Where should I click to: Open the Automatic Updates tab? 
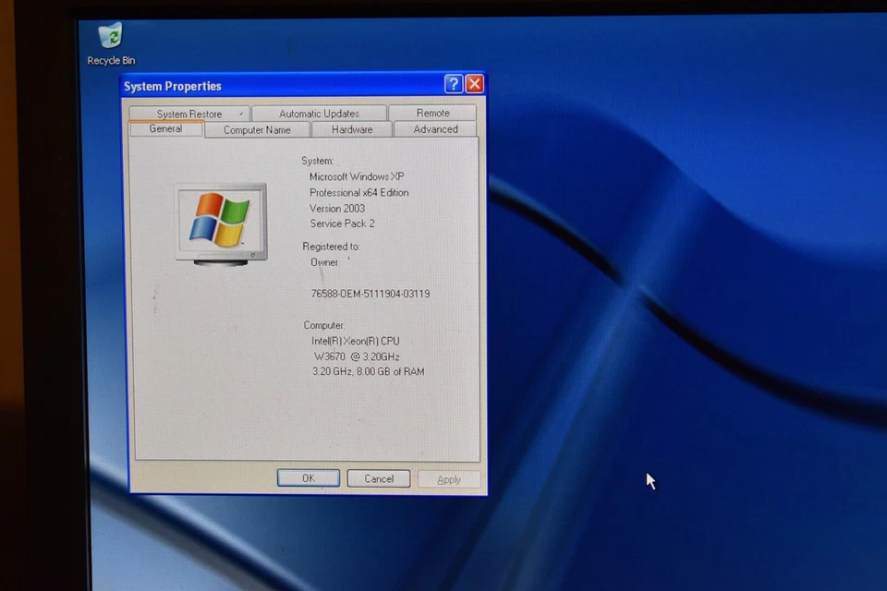[319, 113]
